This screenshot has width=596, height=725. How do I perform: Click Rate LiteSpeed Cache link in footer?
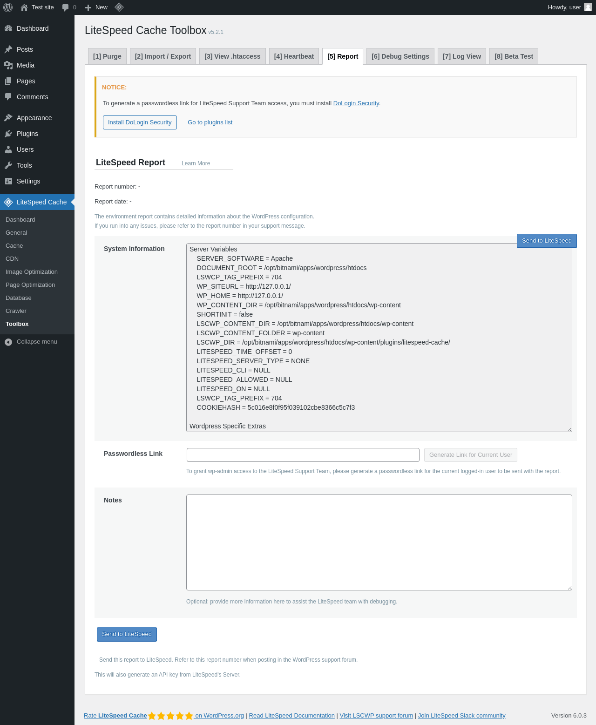tap(115, 716)
